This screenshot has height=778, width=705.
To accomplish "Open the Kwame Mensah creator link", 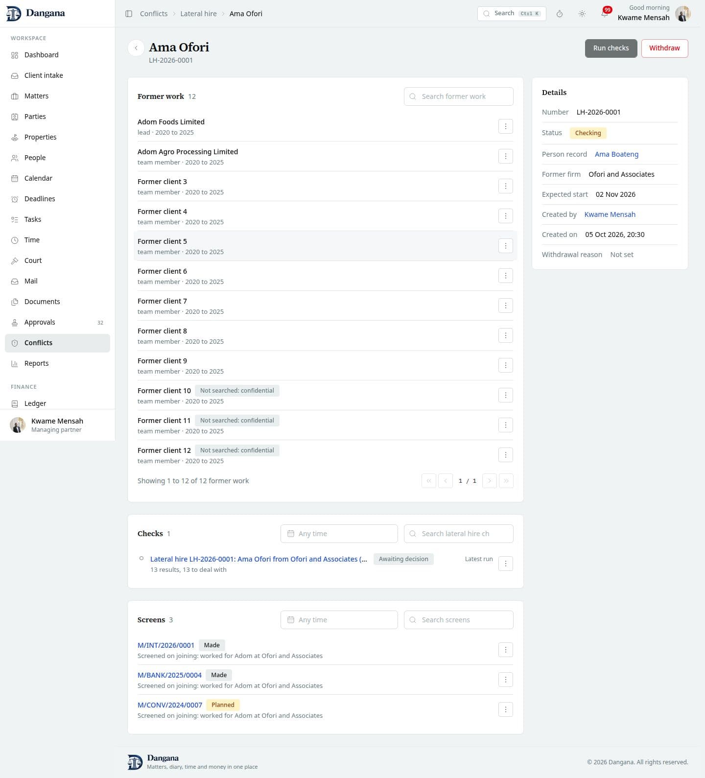I will coord(610,214).
